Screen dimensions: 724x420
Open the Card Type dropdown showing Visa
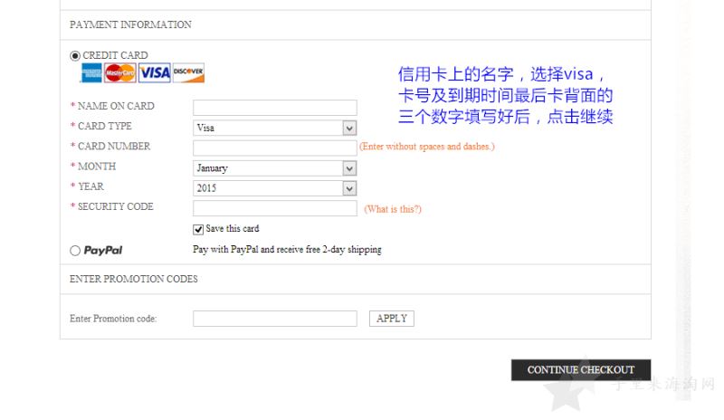pos(275,128)
